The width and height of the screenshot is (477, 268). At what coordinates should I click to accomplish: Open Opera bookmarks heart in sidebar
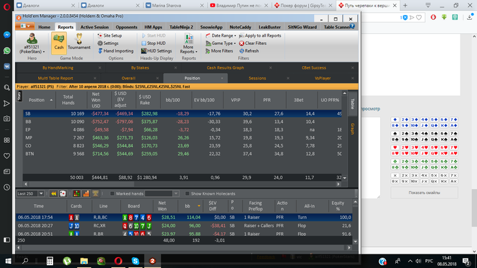tap(7, 156)
